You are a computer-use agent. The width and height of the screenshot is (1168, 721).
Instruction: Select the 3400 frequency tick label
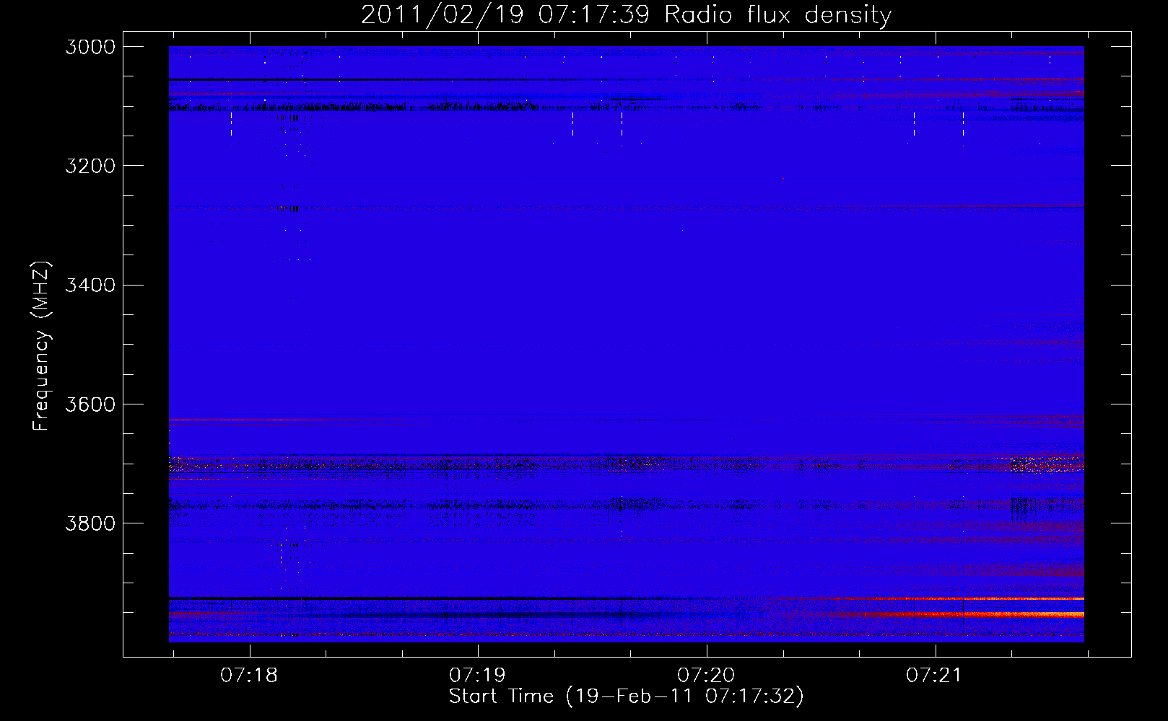point(90,286)
